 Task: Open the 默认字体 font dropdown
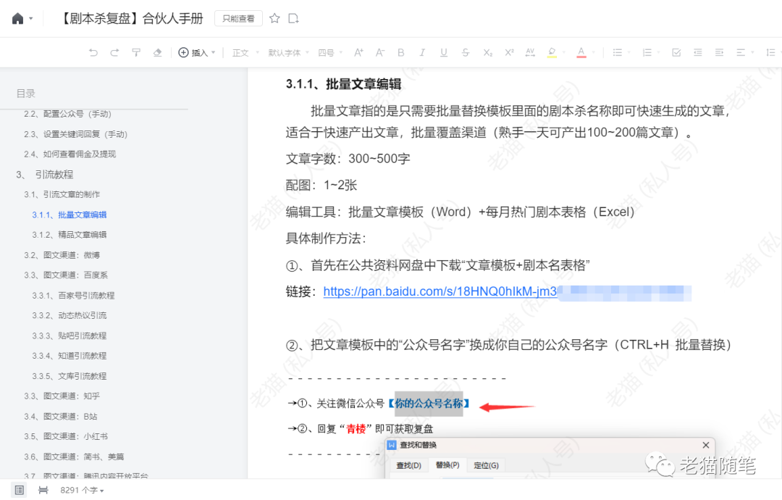point(288,52)
